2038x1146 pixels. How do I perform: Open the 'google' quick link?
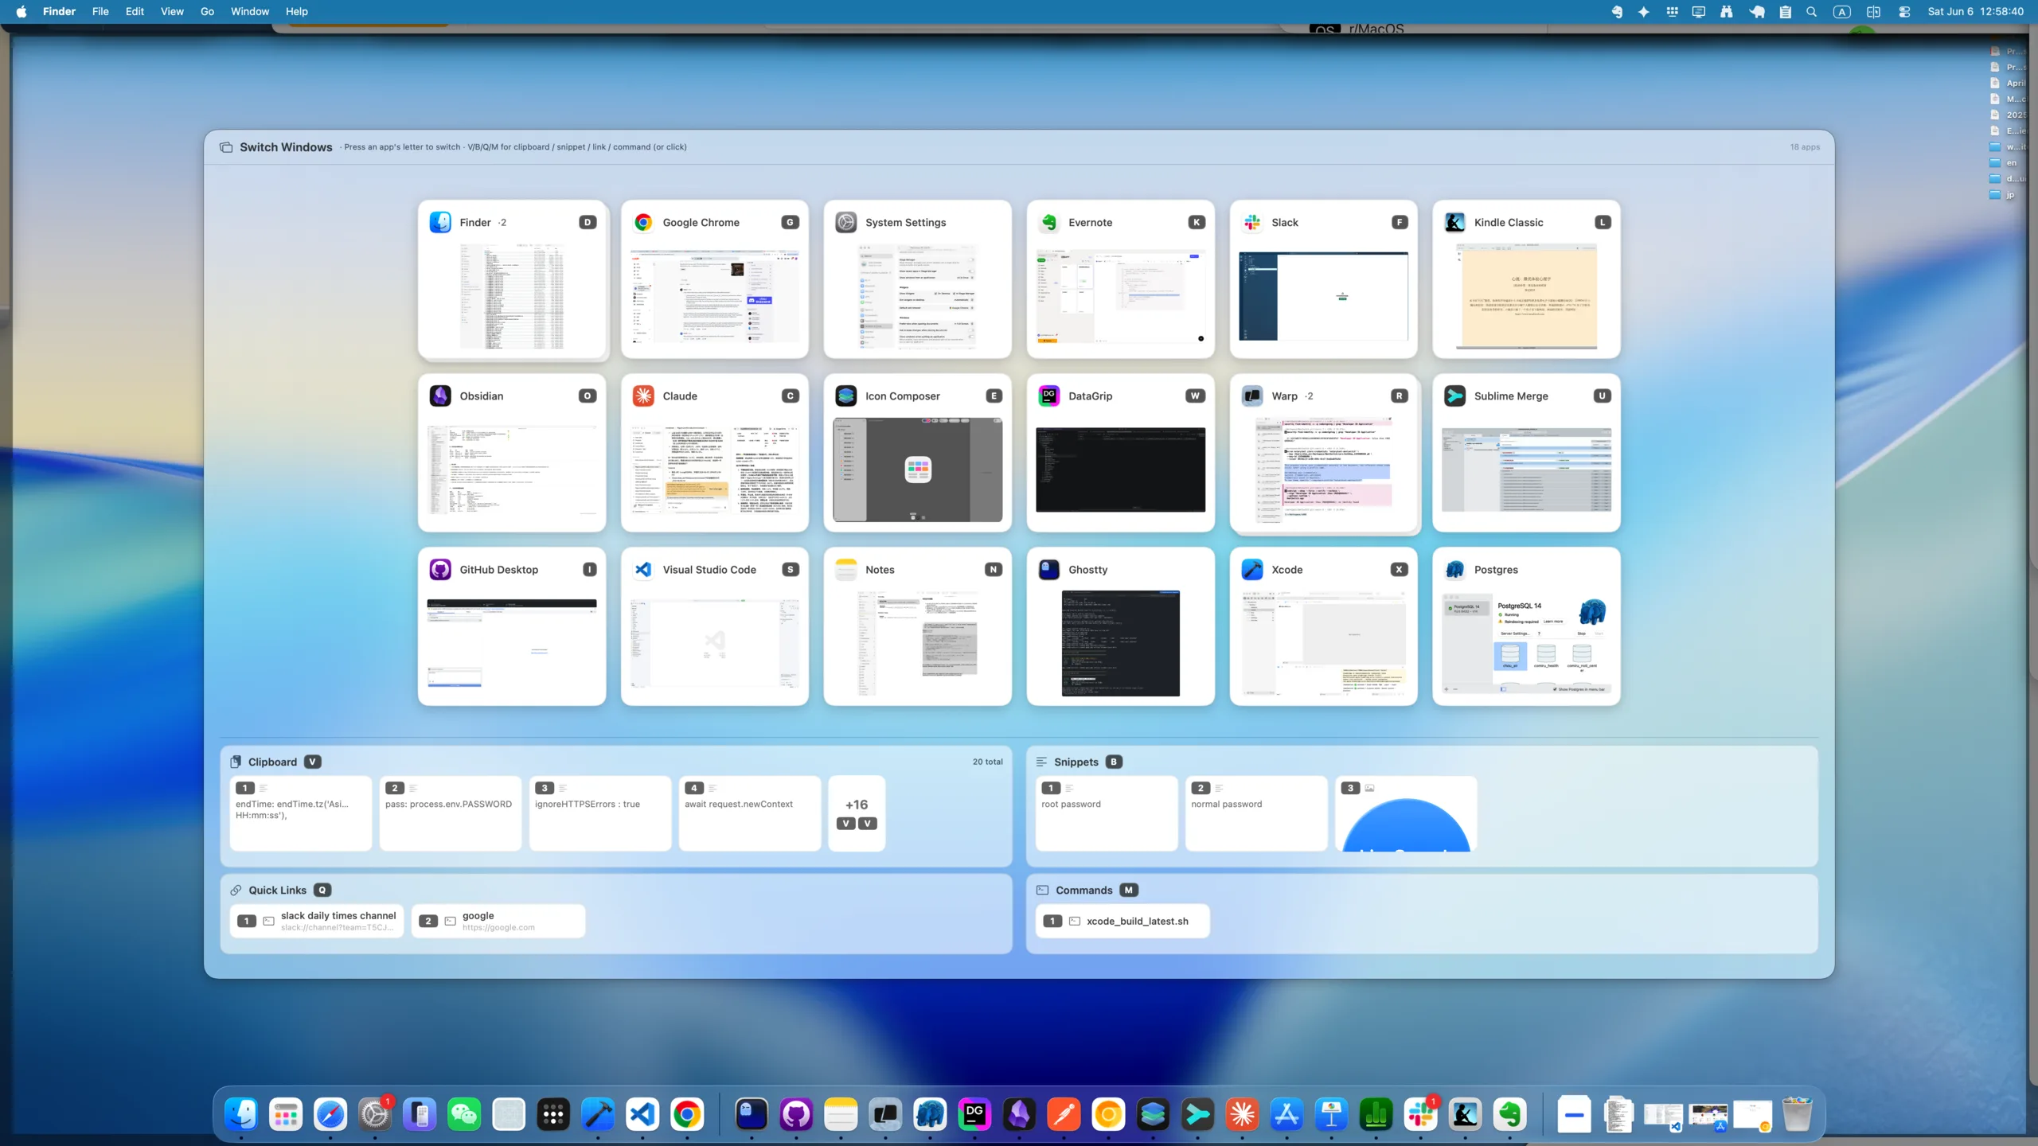[498, 921]
